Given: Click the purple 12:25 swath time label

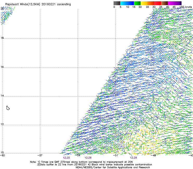Looking at the screenshot, I should [x=66, y=158].
